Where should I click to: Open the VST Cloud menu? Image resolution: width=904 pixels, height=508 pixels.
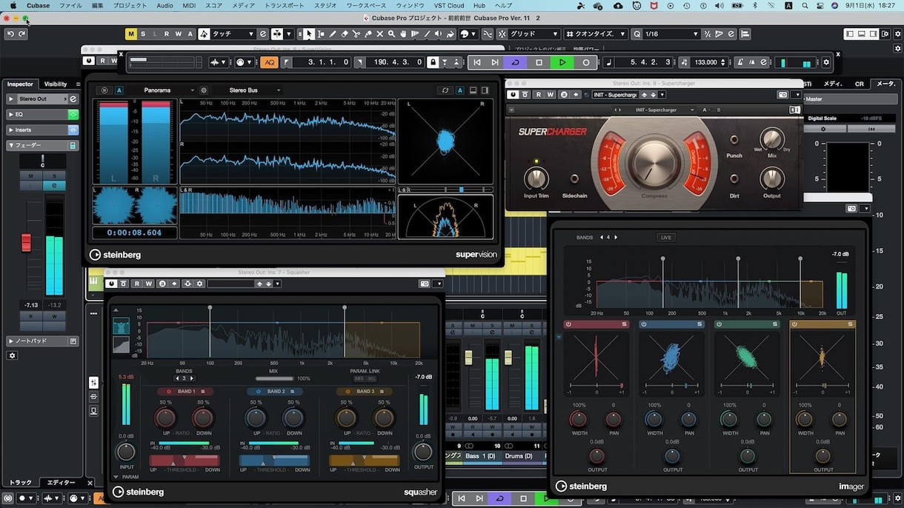click(x=449, y=5)
